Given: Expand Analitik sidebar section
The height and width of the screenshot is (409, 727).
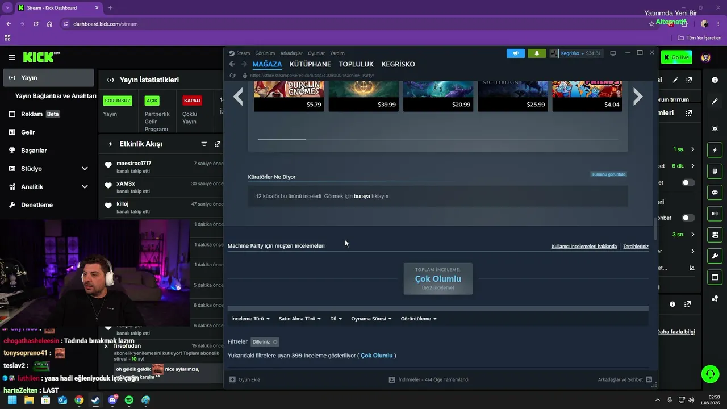Looking at the screenshot, I should (85, 187).
